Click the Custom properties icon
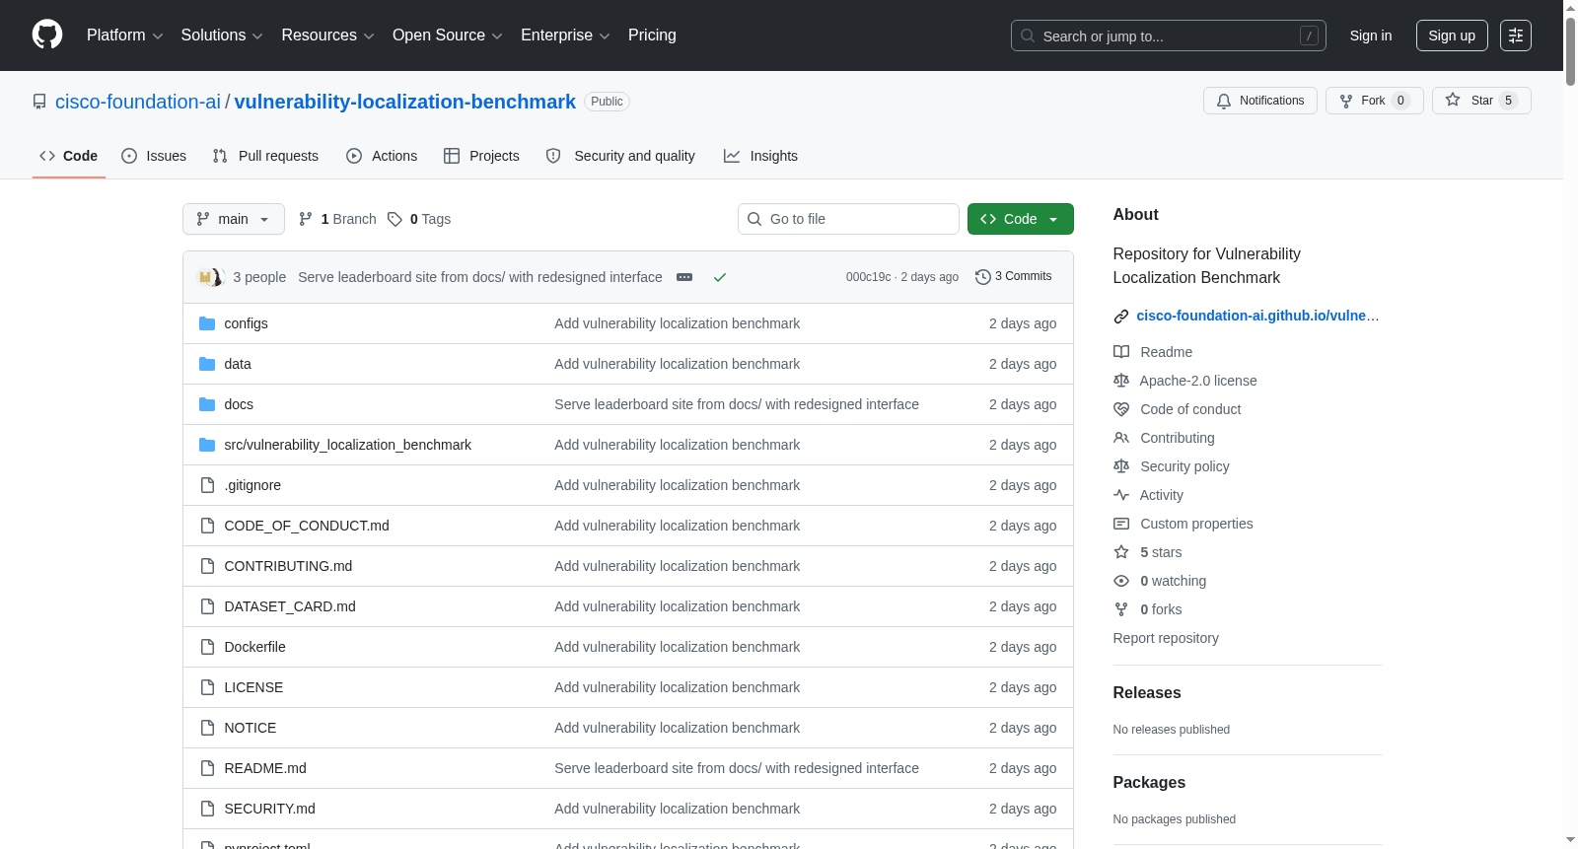Viewport: 1578px width, 849px height. (x=1121, y=524)
